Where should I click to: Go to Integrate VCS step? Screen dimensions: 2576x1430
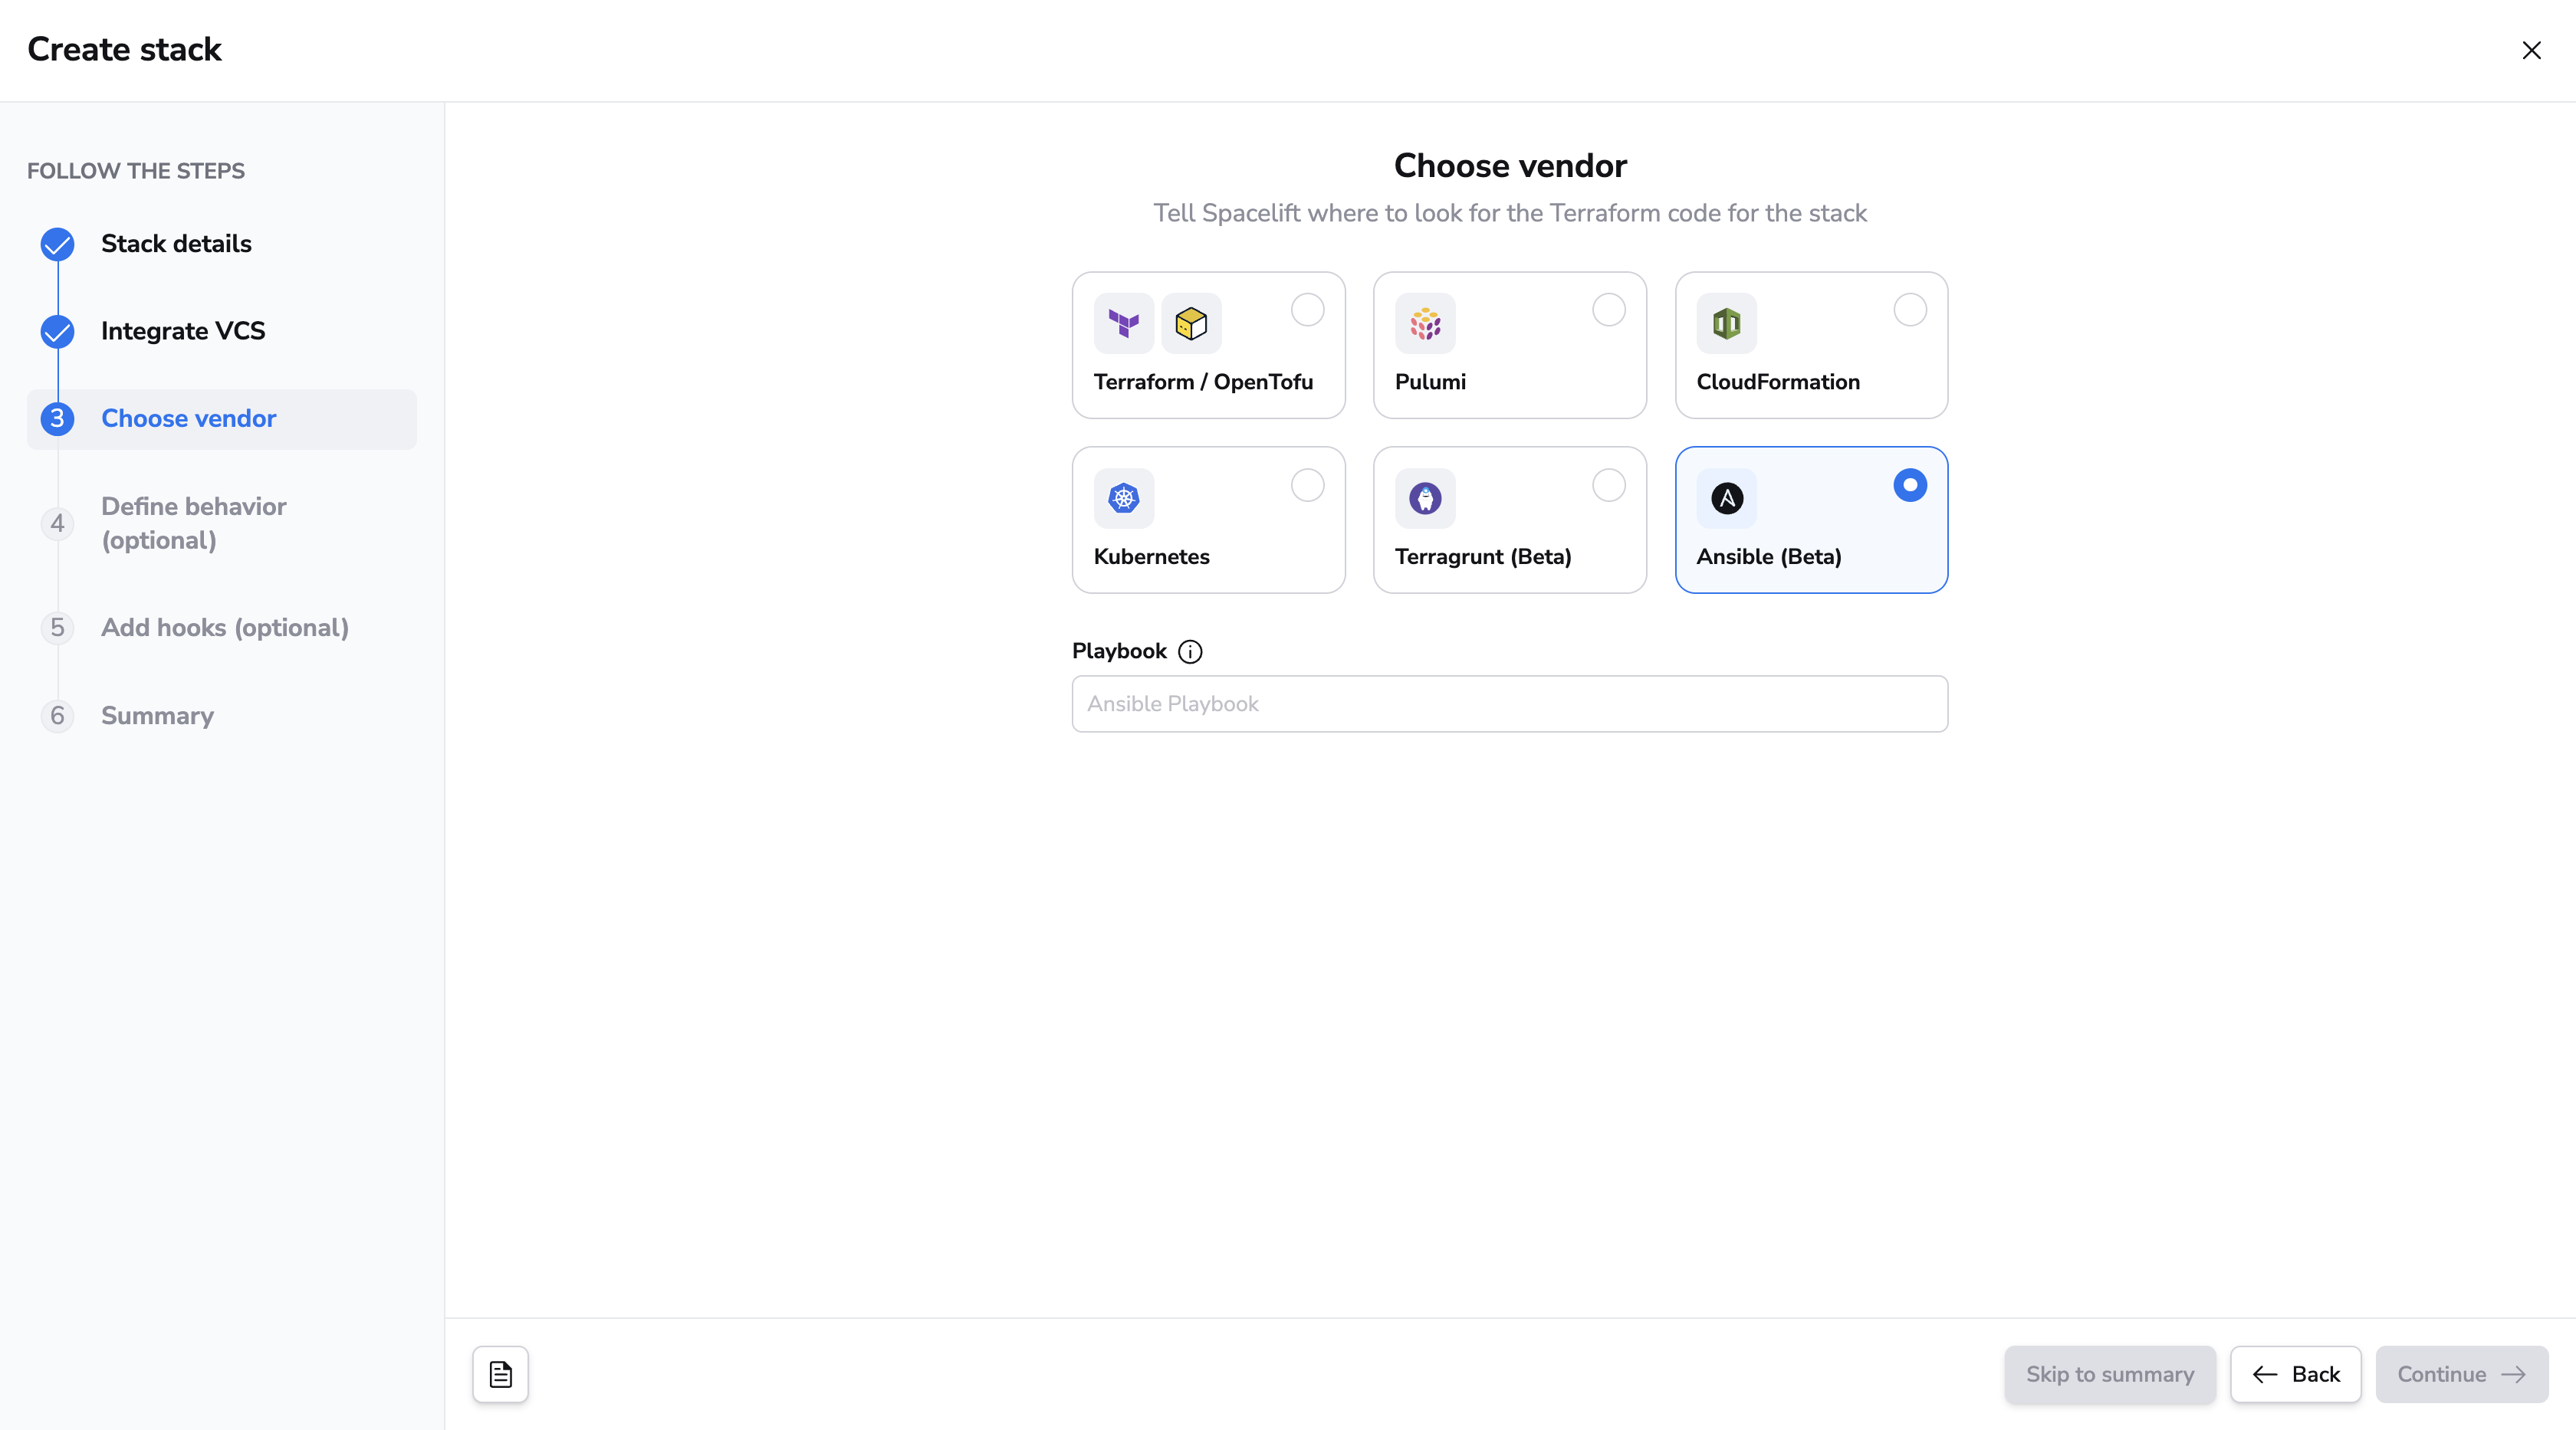[183, 331]
